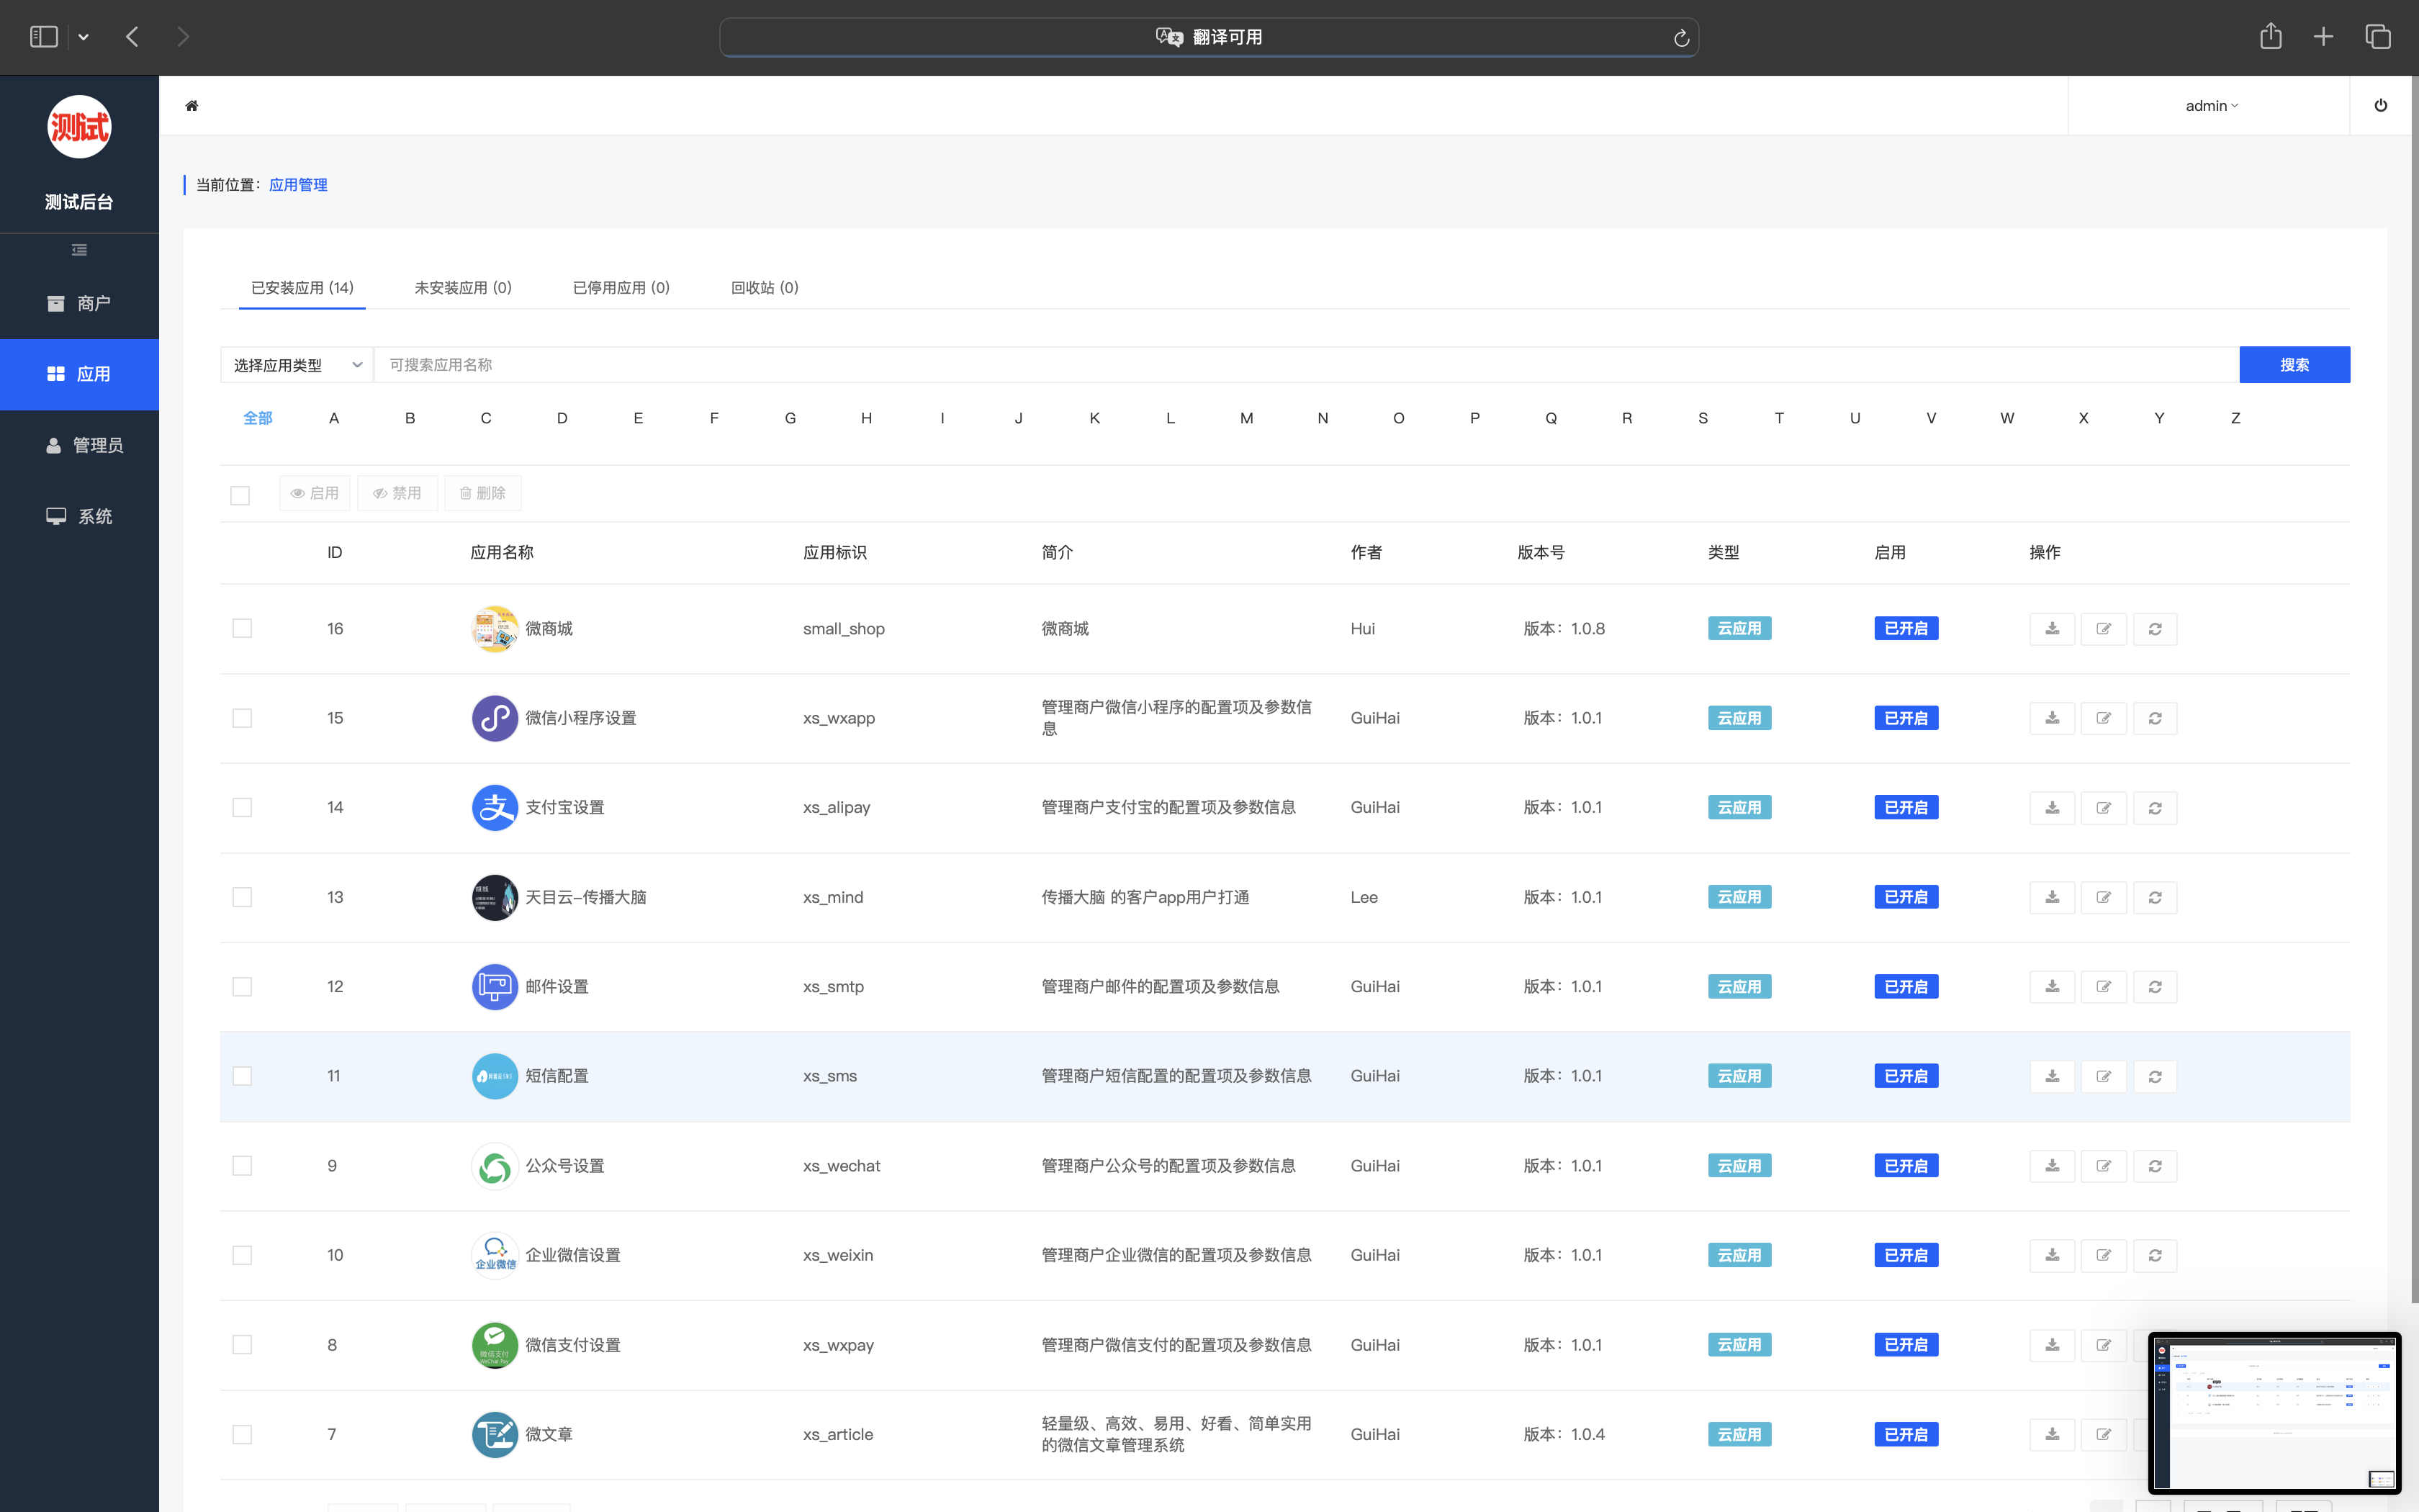Click edit icon for 支付宝设置 row
Image resolution: width=2419 pixels, height=1512 pixels.
[x=2103, y=808]
